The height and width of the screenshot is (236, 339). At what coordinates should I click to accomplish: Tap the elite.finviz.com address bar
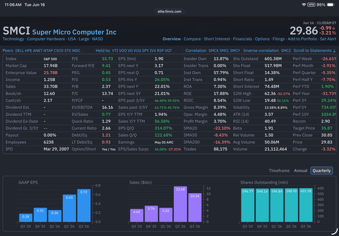169,12
